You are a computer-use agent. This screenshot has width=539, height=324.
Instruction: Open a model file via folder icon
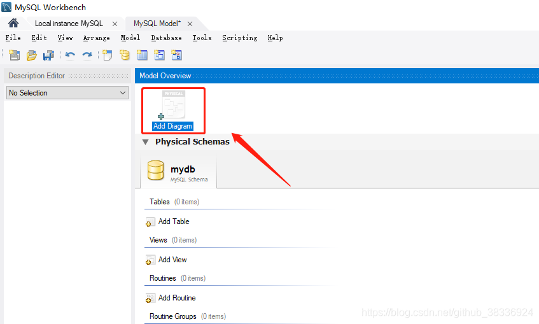tap(31, 55)
